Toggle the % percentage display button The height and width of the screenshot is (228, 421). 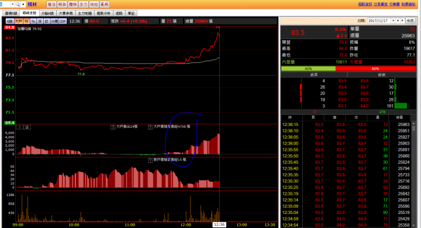(33, 21)
